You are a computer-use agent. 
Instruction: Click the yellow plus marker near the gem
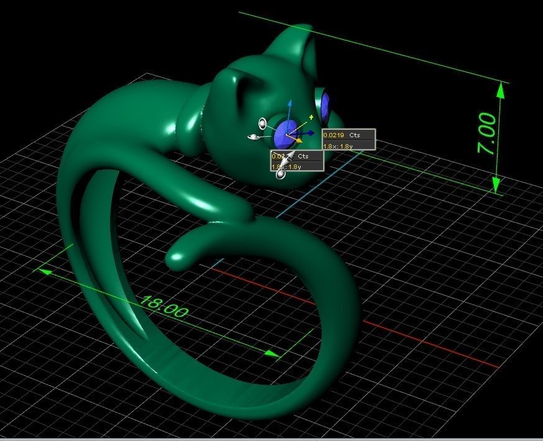click(x=311, y=117)
